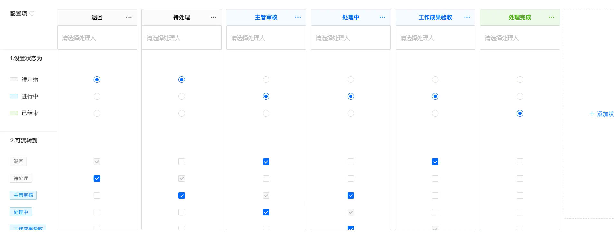Select 待开始 radio in 主管审核 column
This screenshot has height=239, width=614.
266,80
